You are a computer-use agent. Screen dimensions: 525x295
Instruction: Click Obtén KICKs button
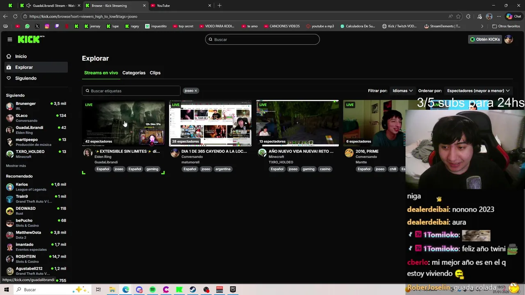pos(485,39)
